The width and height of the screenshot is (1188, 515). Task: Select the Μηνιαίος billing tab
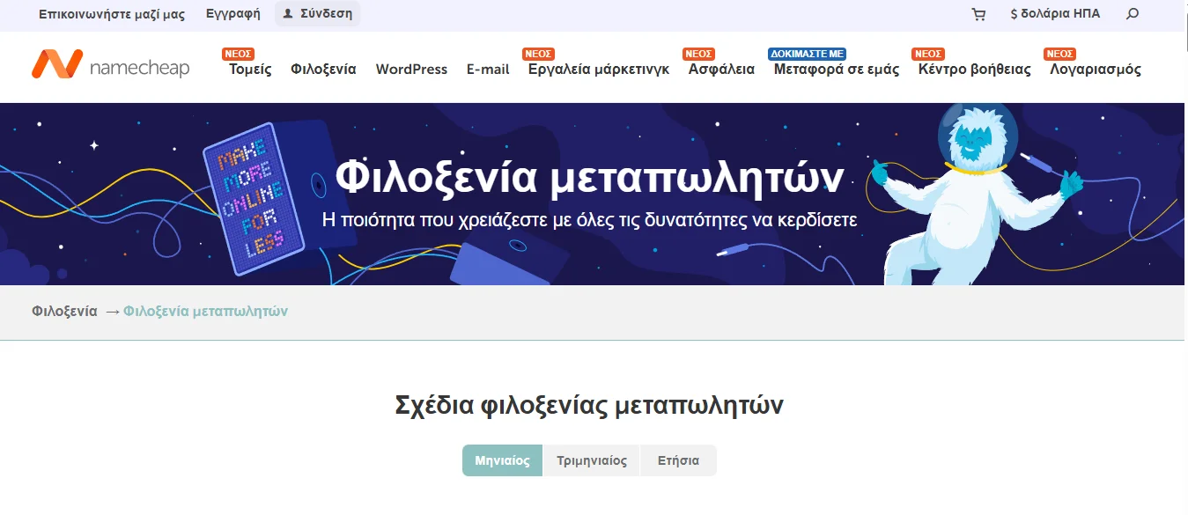(502, 460)
